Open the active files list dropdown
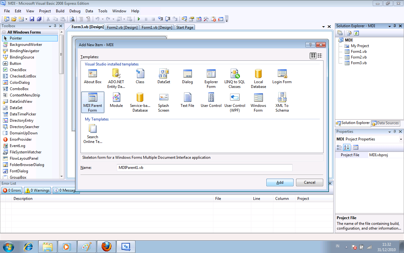This screenshot has height=253, width=404. (x=324, y=27)
